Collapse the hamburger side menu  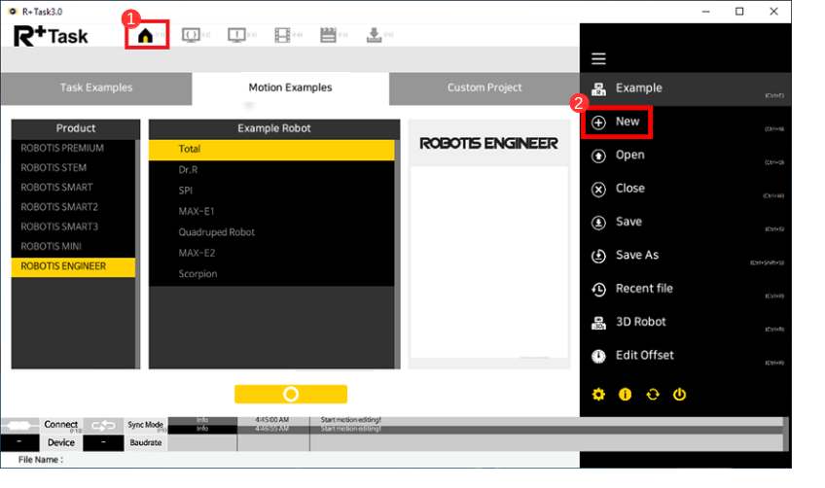pos(598,59)
